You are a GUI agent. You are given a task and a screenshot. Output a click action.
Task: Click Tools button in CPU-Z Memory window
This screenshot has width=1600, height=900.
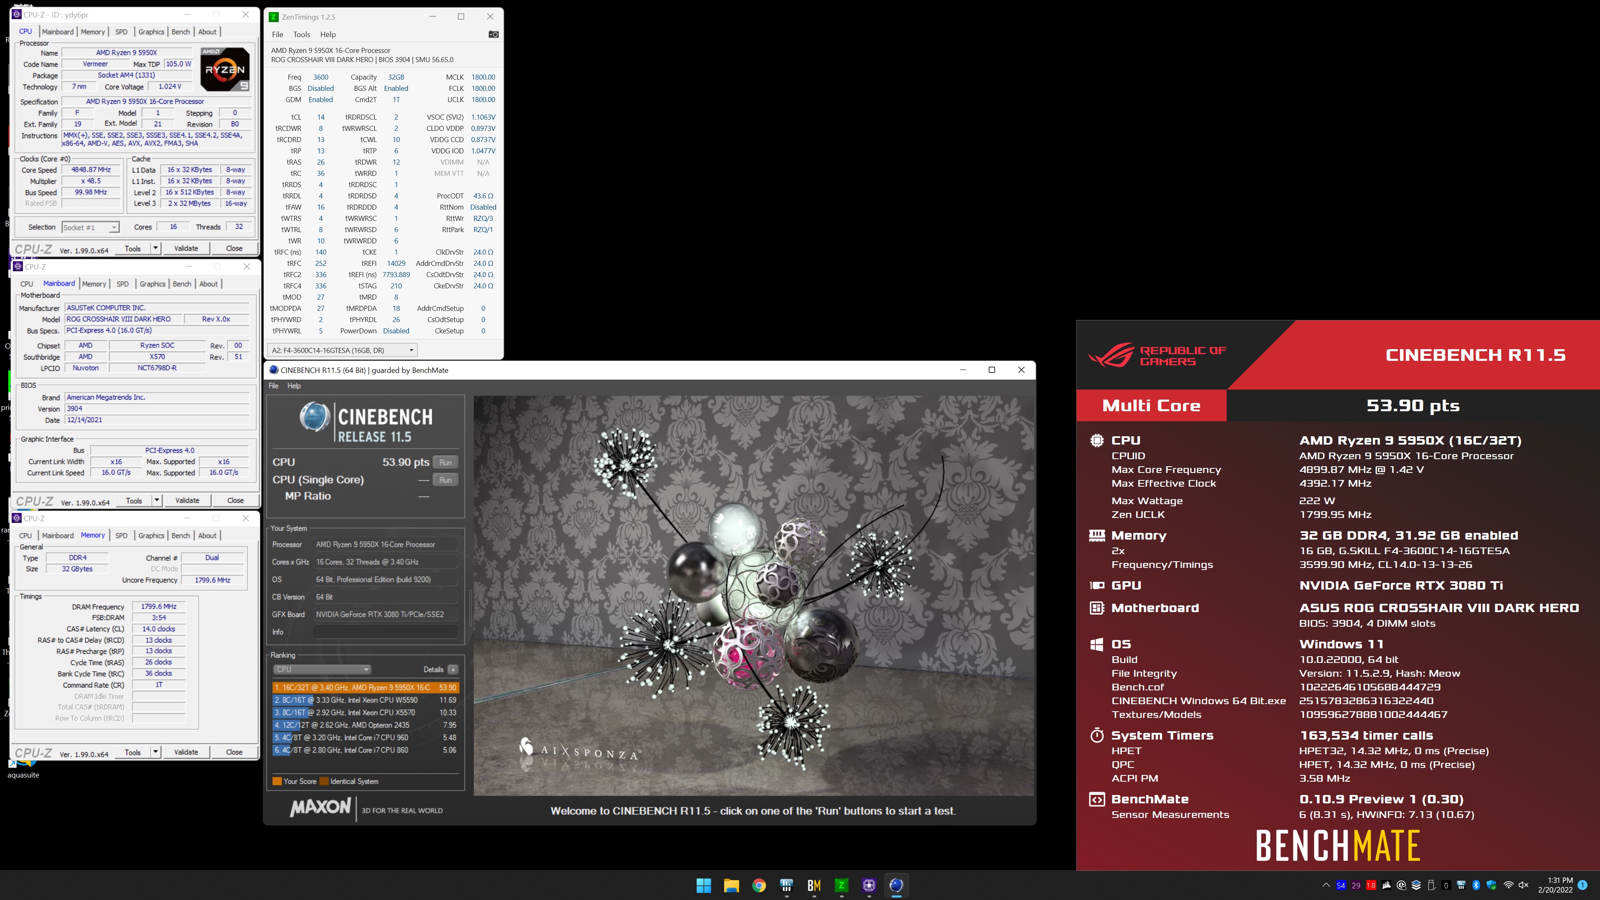(x=133, y=752)
